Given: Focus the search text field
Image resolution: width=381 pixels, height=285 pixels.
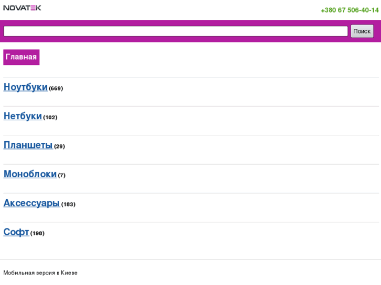Looking at the screenshot, I should pos(176,31).
